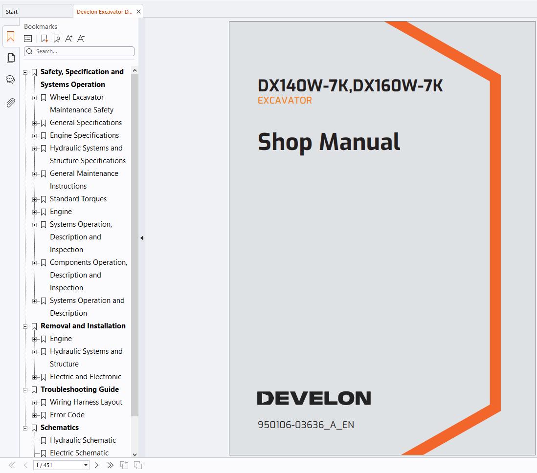Go to previous page arrow

pyautogui.click(x=26, y=465)
